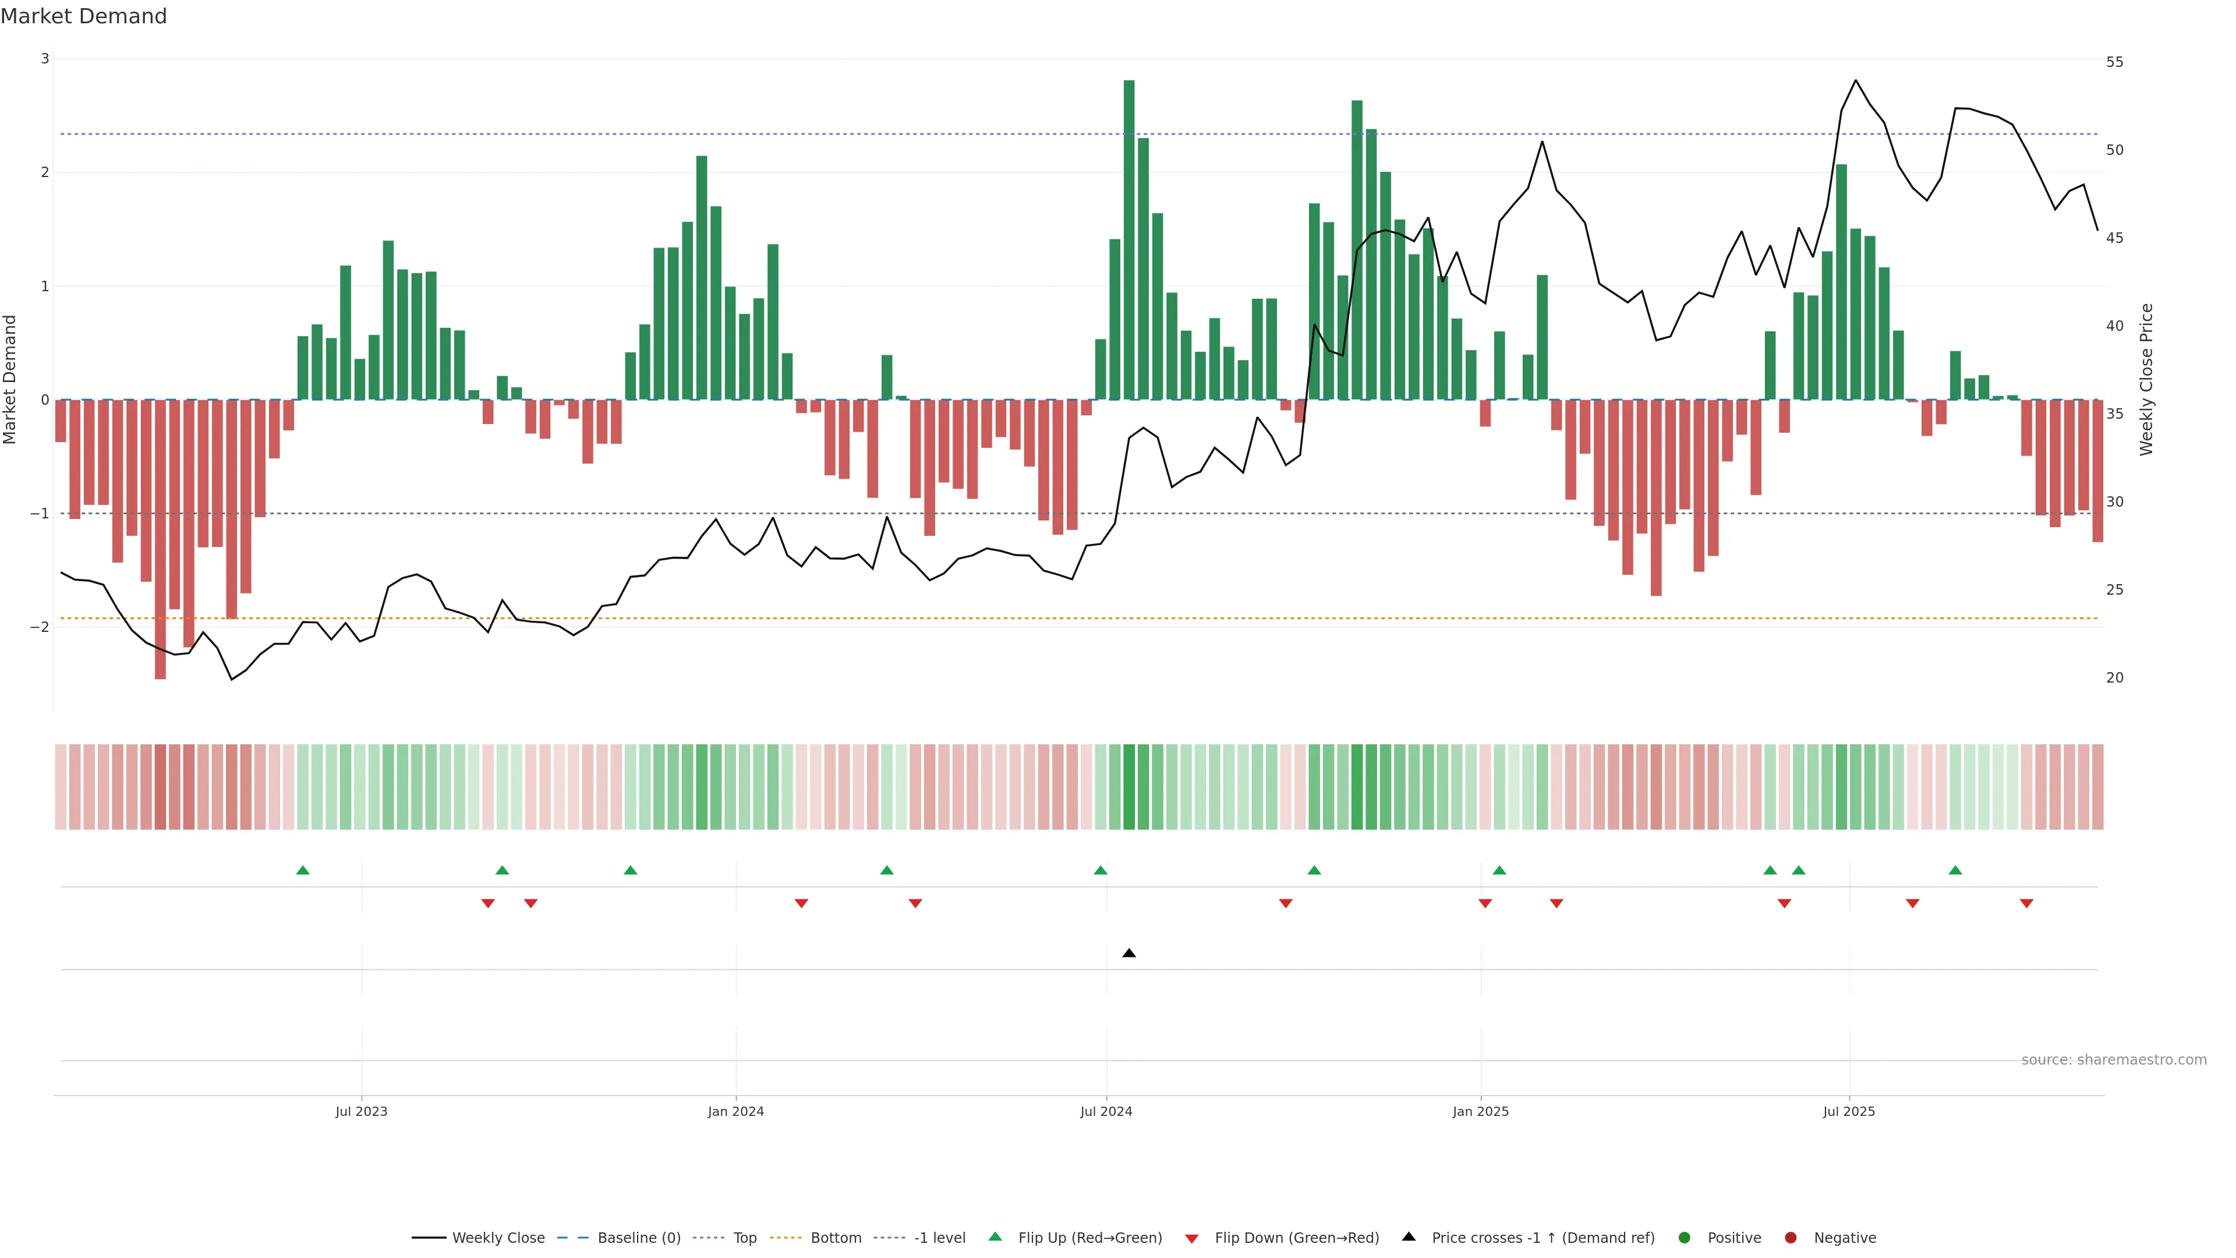Click first green Flip Up marker before Jul 2023

303,870
